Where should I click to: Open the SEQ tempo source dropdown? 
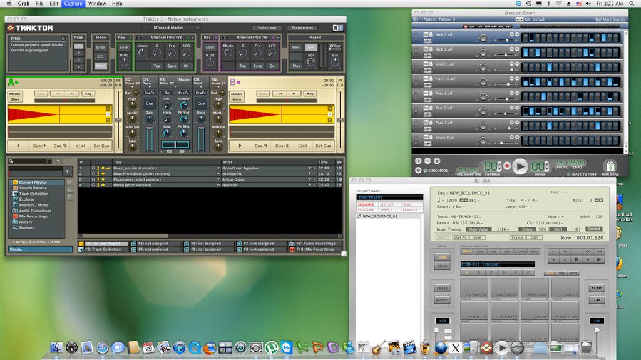tap(474, 201)
